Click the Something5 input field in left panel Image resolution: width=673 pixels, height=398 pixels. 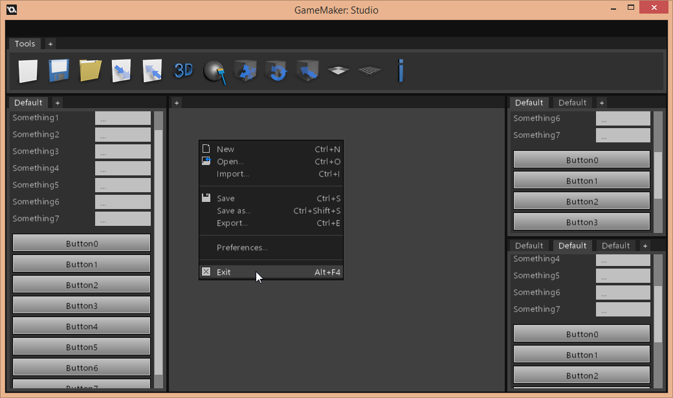(123, 185)
